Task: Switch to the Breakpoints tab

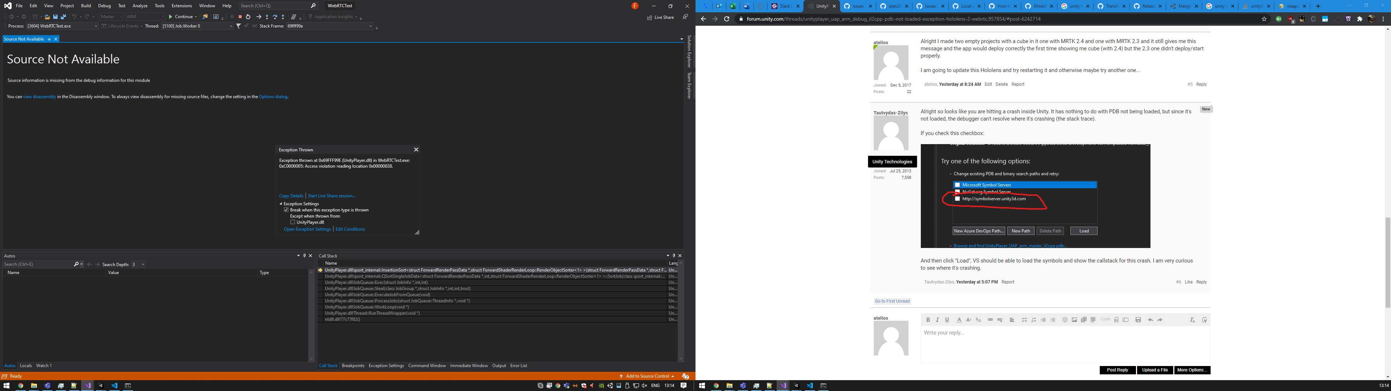Action: tap(353, 366)
